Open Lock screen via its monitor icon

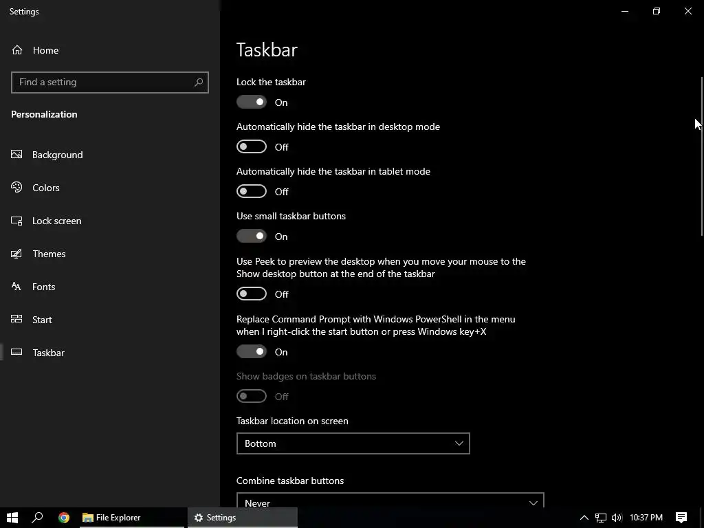(x=16, y=221)
